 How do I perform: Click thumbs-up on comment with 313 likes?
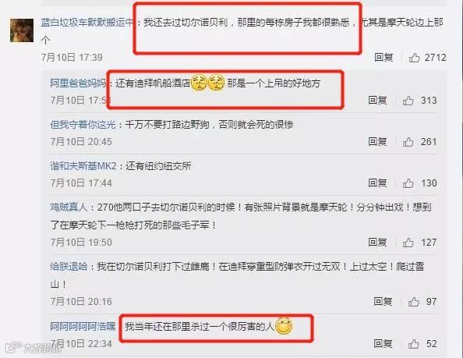[408, 101]
